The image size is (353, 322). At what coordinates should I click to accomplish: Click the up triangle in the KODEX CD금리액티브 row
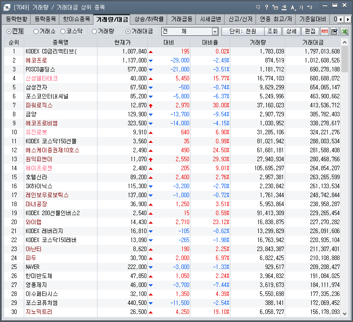coord(150,52)
